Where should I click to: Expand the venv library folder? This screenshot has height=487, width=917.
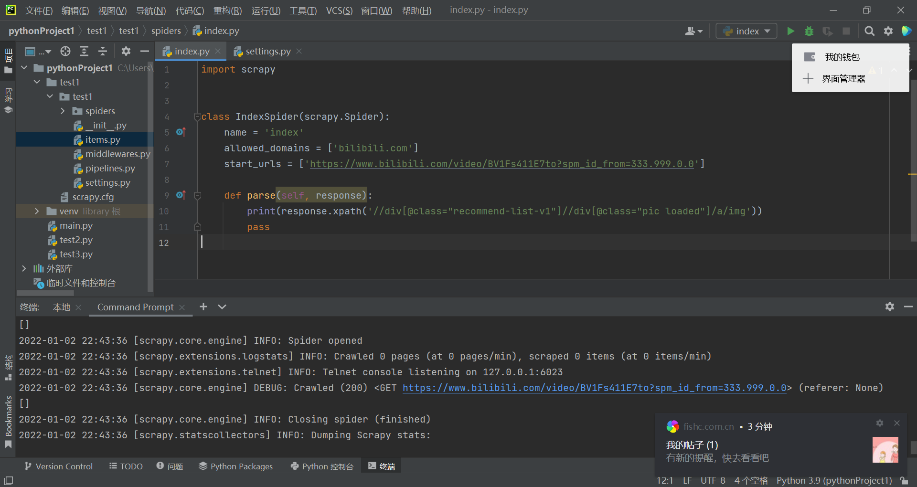(x=37, y=211)
